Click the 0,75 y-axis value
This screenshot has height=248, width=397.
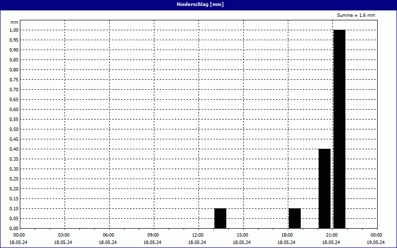click(14, 80)
